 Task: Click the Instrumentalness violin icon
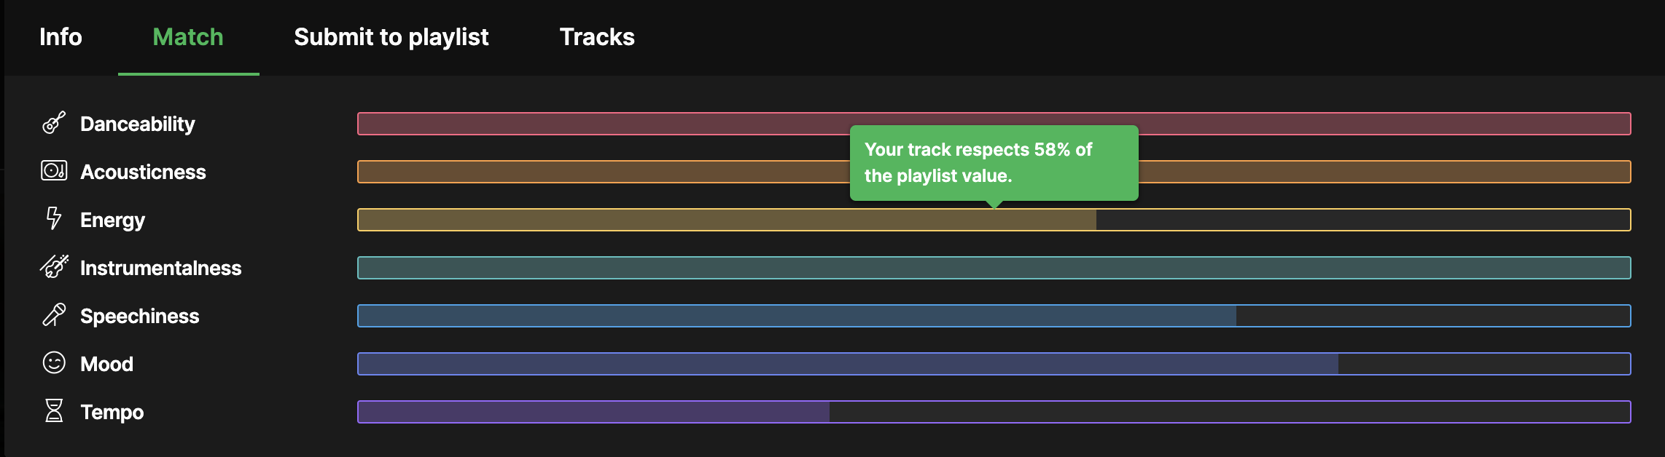(54, 267)
